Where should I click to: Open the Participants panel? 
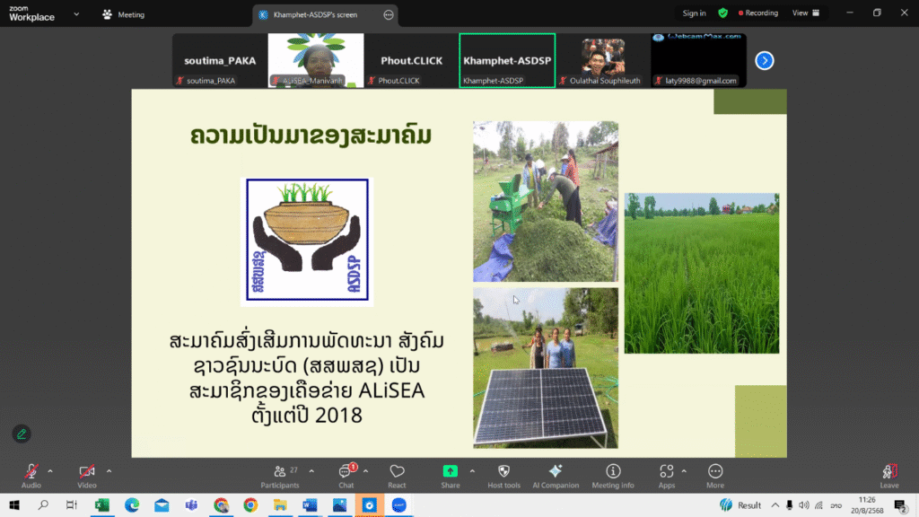(280, 476)
